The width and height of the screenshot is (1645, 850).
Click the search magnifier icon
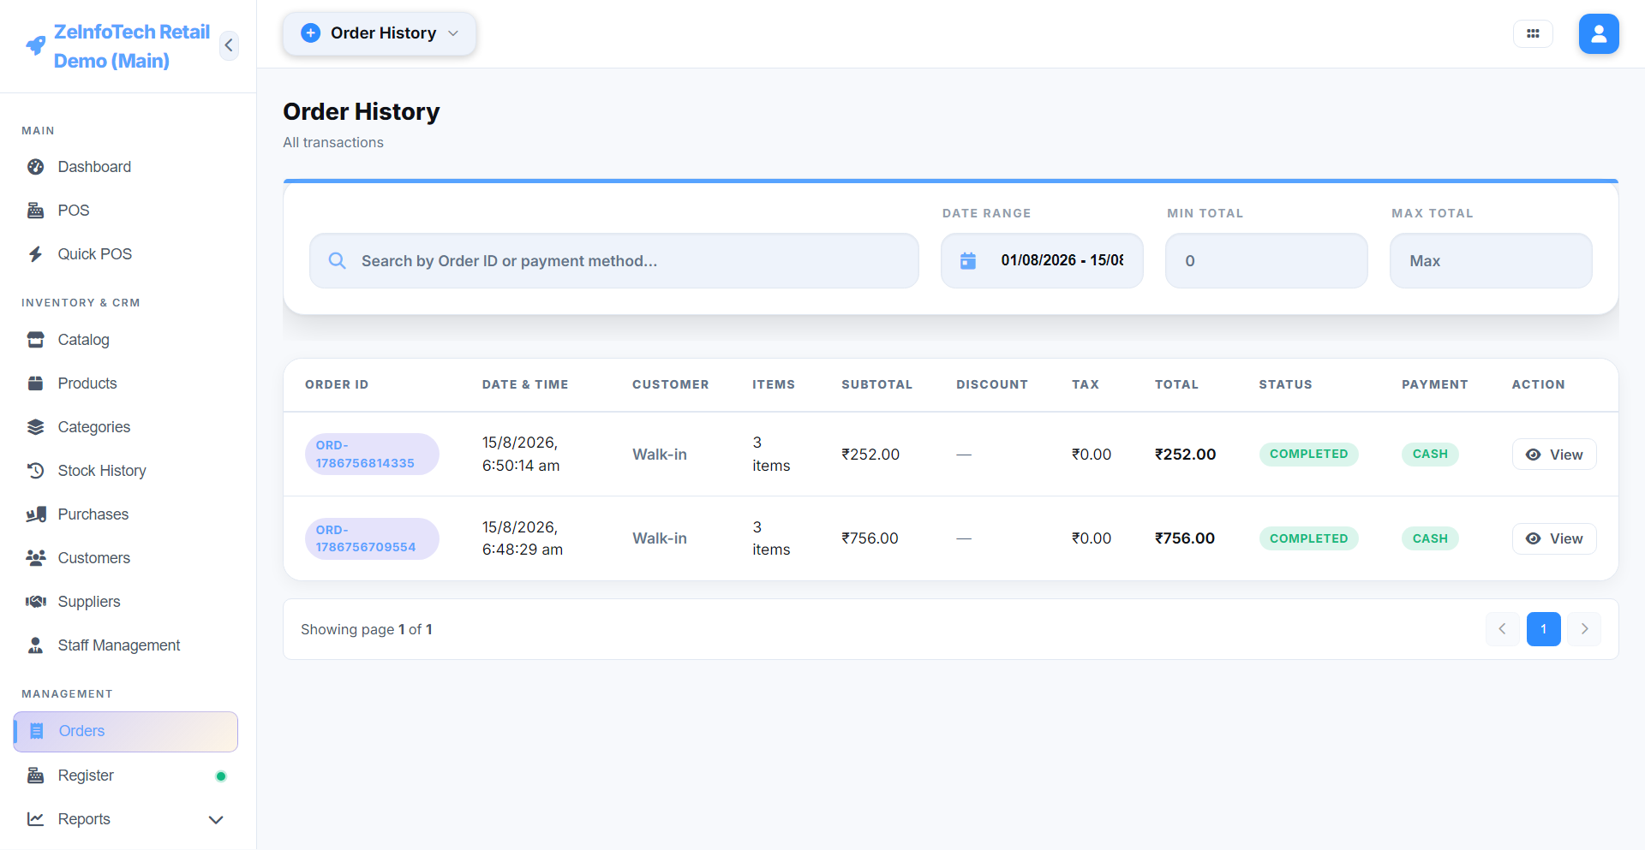338,261
